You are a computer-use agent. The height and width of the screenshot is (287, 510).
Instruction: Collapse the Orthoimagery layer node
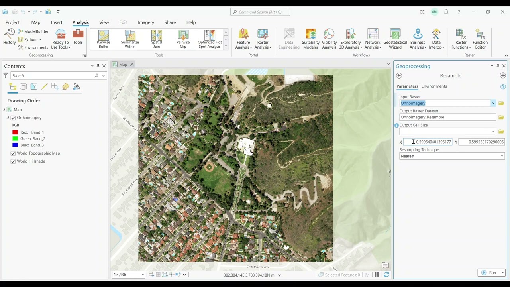coord(8,118)
